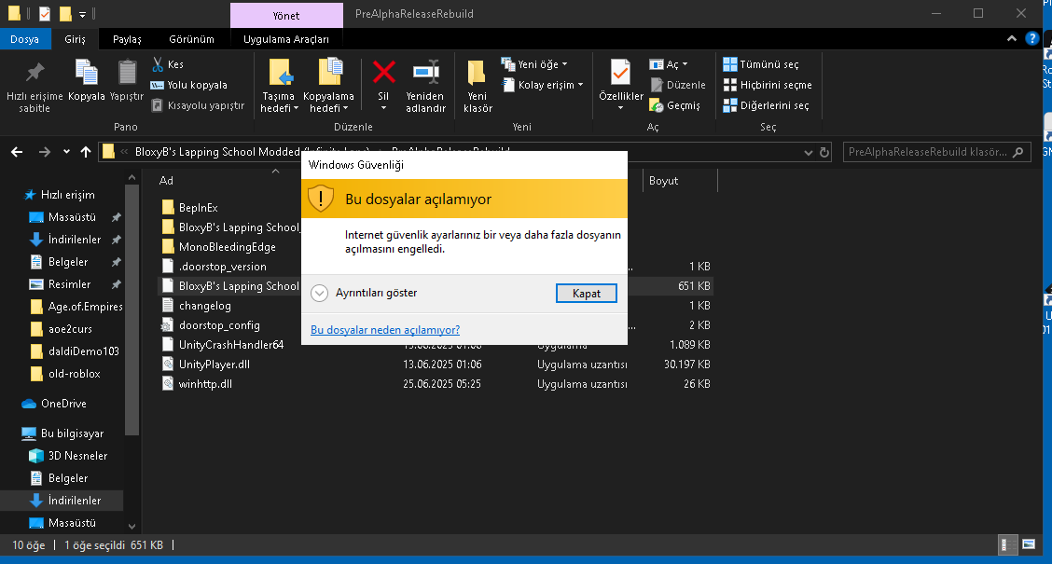
Task: Click the blue help question icon
Action: pyautogui.click(x=1032, y=39)
